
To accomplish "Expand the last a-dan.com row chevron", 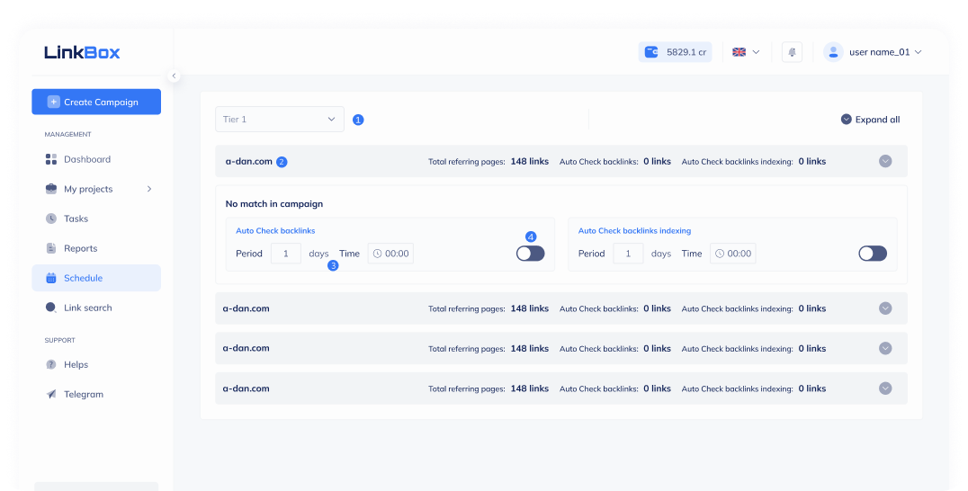I will point(885,388).
